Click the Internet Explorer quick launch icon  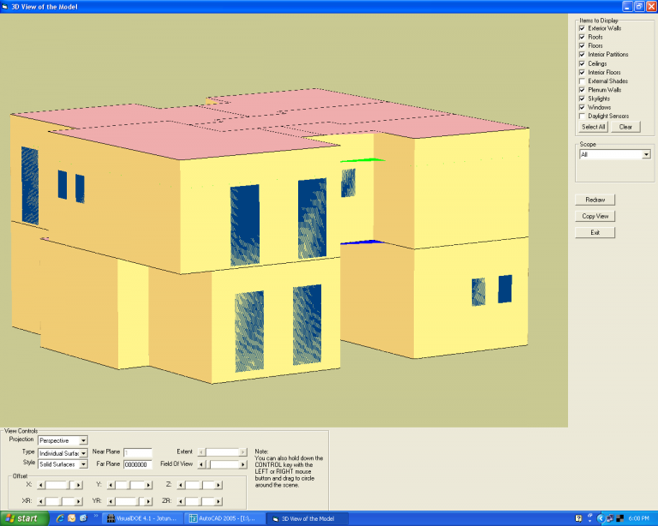(60, 518)
